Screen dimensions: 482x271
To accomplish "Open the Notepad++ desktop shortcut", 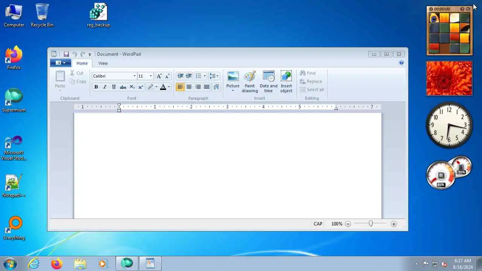I will pyautogui.click(x=14, y=186).
